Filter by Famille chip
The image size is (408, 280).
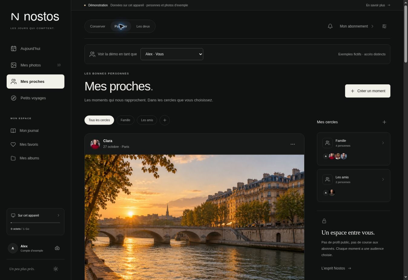pos(125,120)
